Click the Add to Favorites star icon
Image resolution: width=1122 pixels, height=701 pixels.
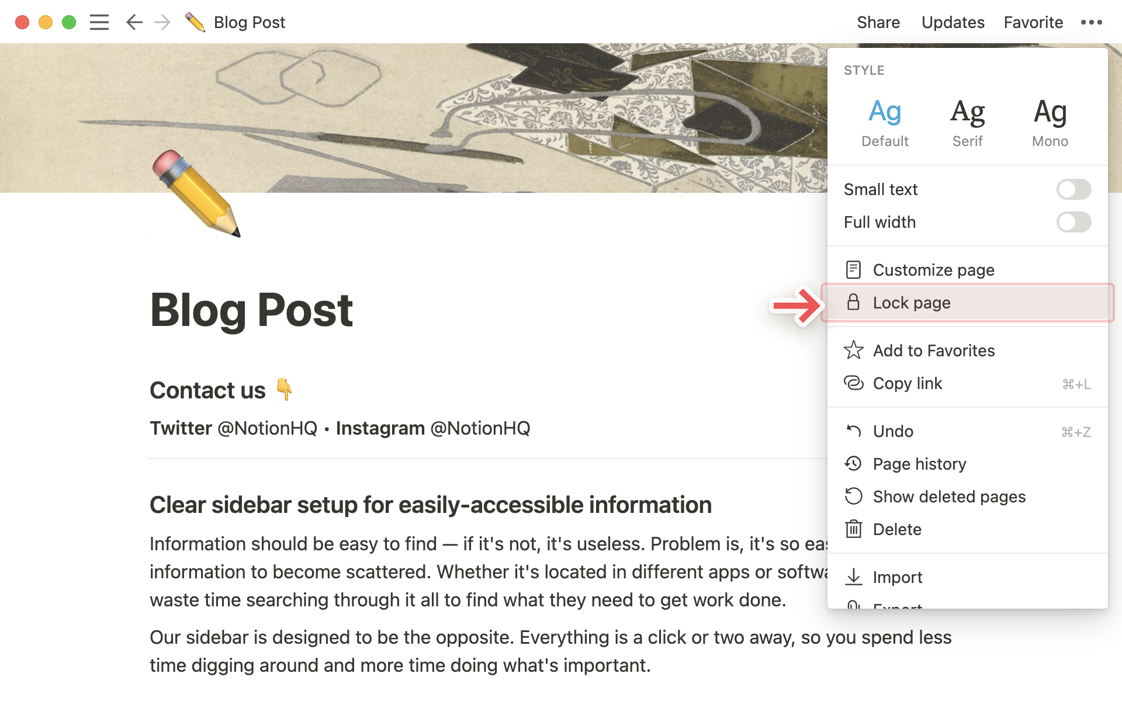tap(853, 350)
